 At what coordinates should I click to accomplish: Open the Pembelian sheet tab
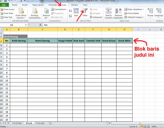click(x=17, y=123)
